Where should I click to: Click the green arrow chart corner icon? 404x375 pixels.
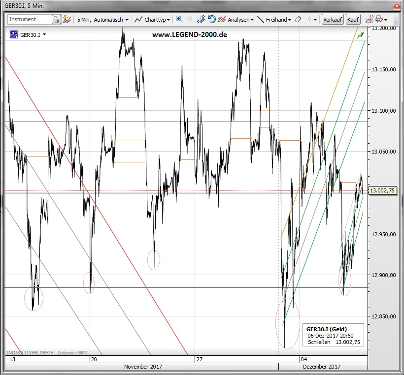point(361,35)
